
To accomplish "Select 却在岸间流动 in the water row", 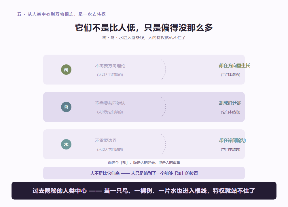I will click(232, 141).
